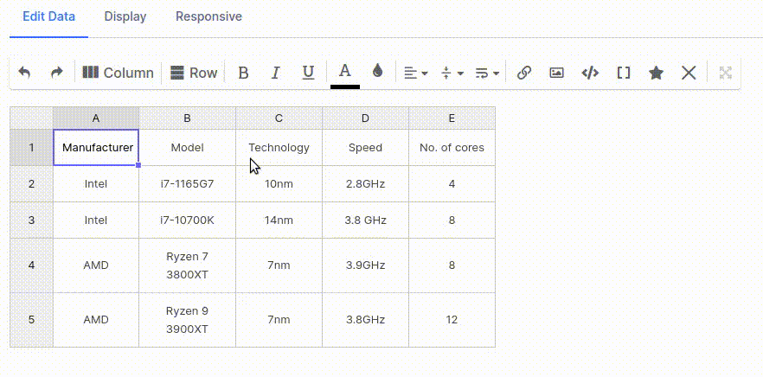Toggle bold formatting

(x=243, y=73)
